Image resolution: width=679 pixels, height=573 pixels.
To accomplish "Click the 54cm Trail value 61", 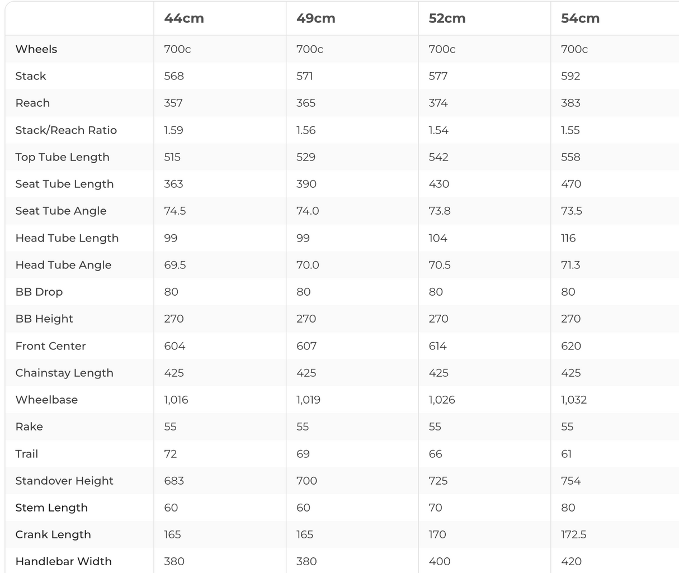I will (x=567, y=454).
